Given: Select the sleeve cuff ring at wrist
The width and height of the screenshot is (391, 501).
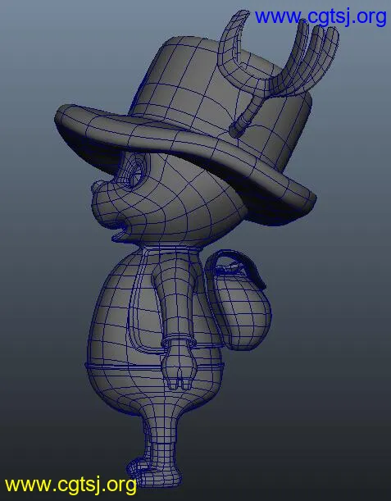Looking at the screenshot, I should [179, 341].
